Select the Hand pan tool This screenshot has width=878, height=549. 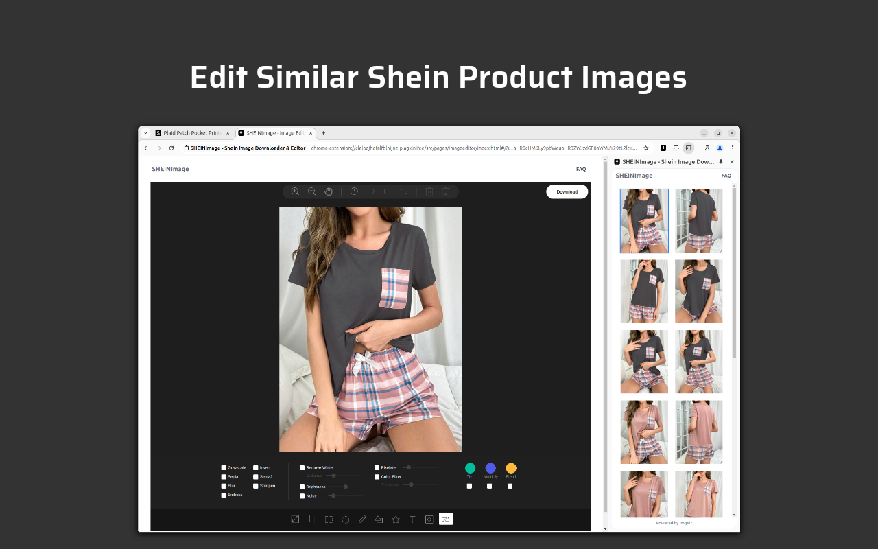[329, 191]
